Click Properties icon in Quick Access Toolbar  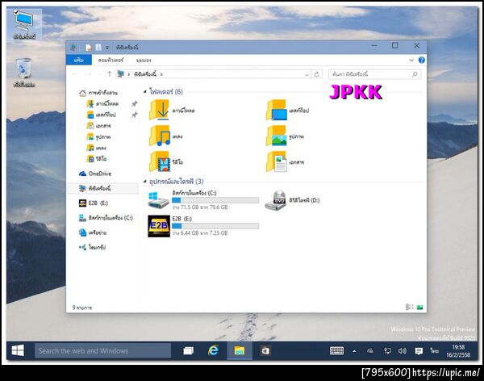[89, 48]
